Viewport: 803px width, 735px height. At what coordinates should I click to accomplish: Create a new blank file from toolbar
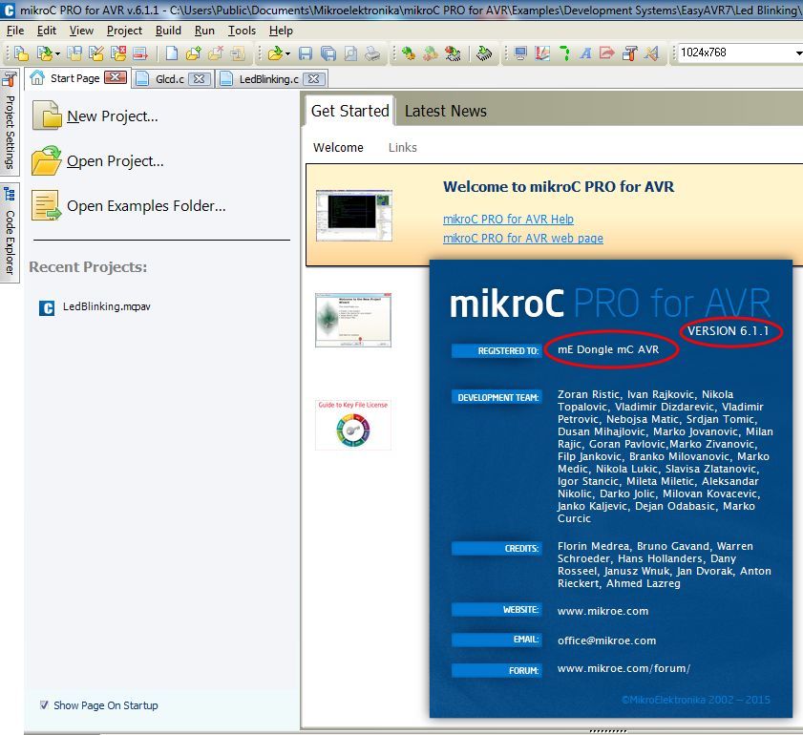(x=172, y=53)
